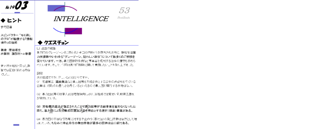310x129 pixels.
Task: Click the small blue bar at sidebar bottom
Action: (x=16, y=125)
